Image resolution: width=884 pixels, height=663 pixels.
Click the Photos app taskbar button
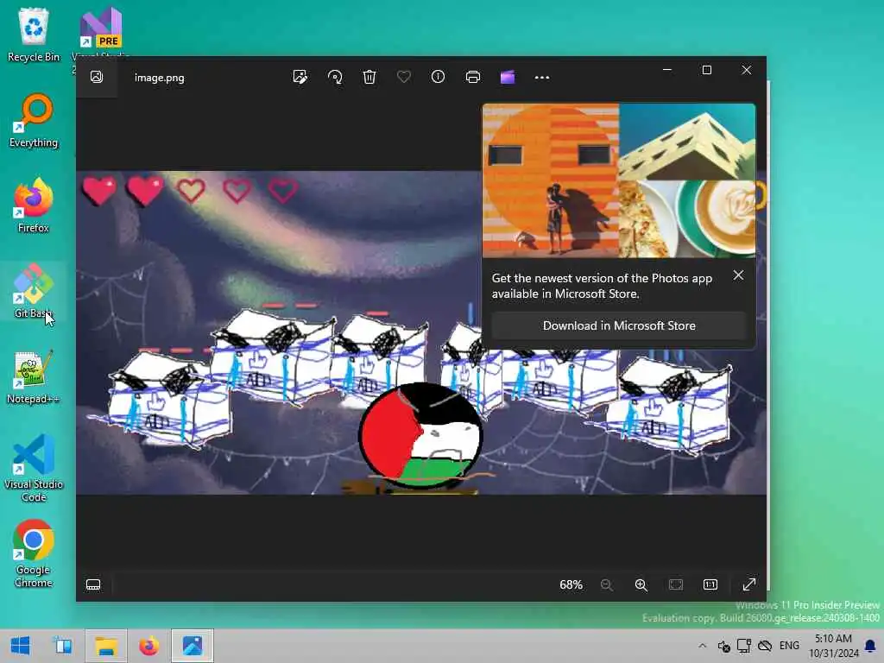pyautogui.click(x=193, y=646)
